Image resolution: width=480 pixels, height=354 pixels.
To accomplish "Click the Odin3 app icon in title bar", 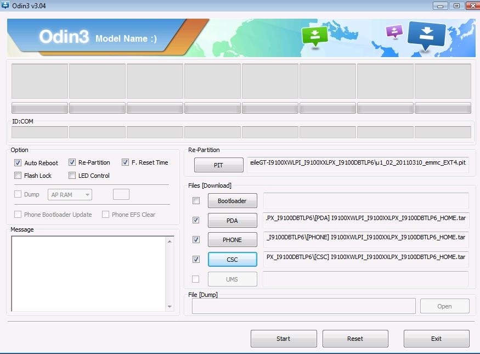I will (x=5, y=5).
